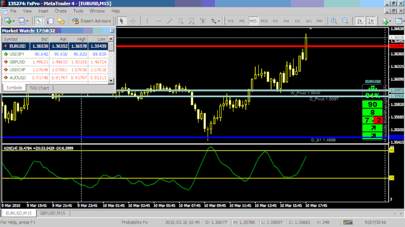405x227 pixels.
Task: Switch to the Tick Chart tab
Action: tap(39, 88)
